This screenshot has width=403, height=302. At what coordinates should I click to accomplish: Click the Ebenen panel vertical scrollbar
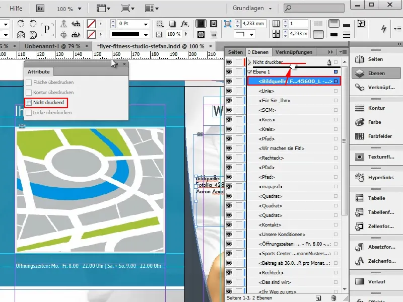[345, 141]
